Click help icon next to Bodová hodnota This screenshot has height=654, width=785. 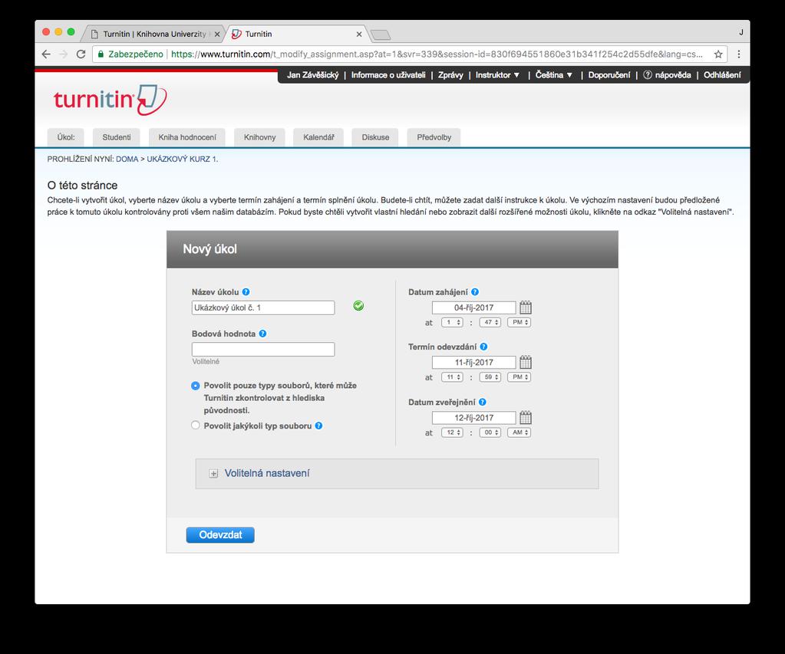[x=262, y=334]
